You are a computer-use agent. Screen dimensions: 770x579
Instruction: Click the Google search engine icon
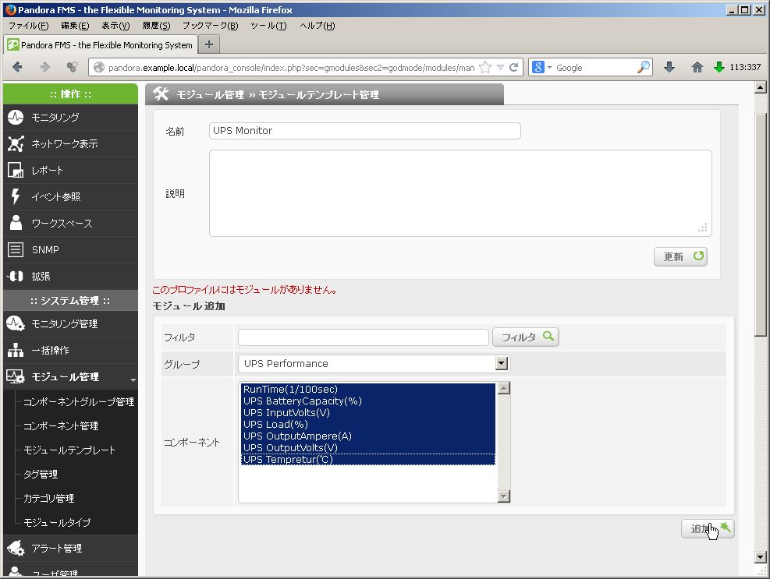(538, 67)
